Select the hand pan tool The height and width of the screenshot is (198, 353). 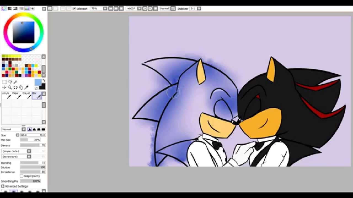pyautogui.click(x=21, y=87)
